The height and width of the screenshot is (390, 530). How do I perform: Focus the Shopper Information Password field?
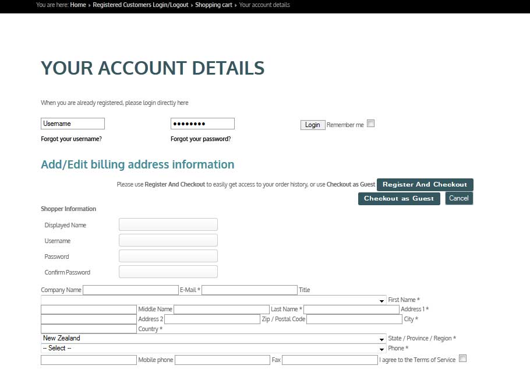(168, 256)
